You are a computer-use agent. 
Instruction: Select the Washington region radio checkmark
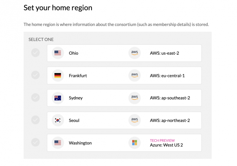[36, 142]
